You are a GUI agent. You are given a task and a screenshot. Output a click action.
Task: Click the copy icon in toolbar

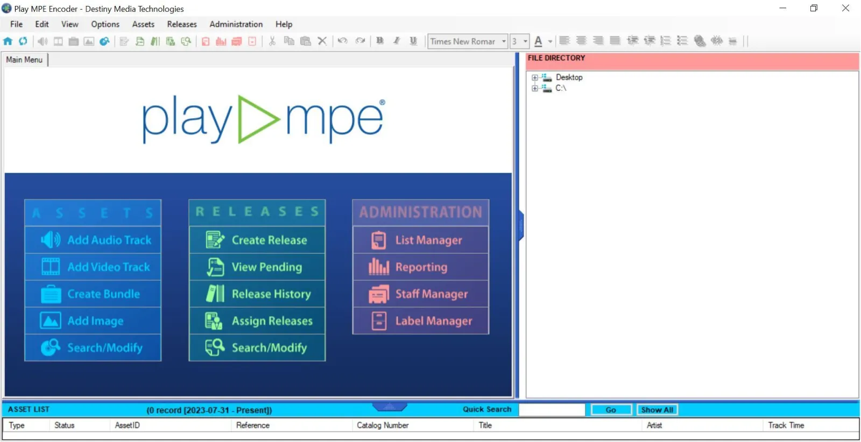(289, 41)
